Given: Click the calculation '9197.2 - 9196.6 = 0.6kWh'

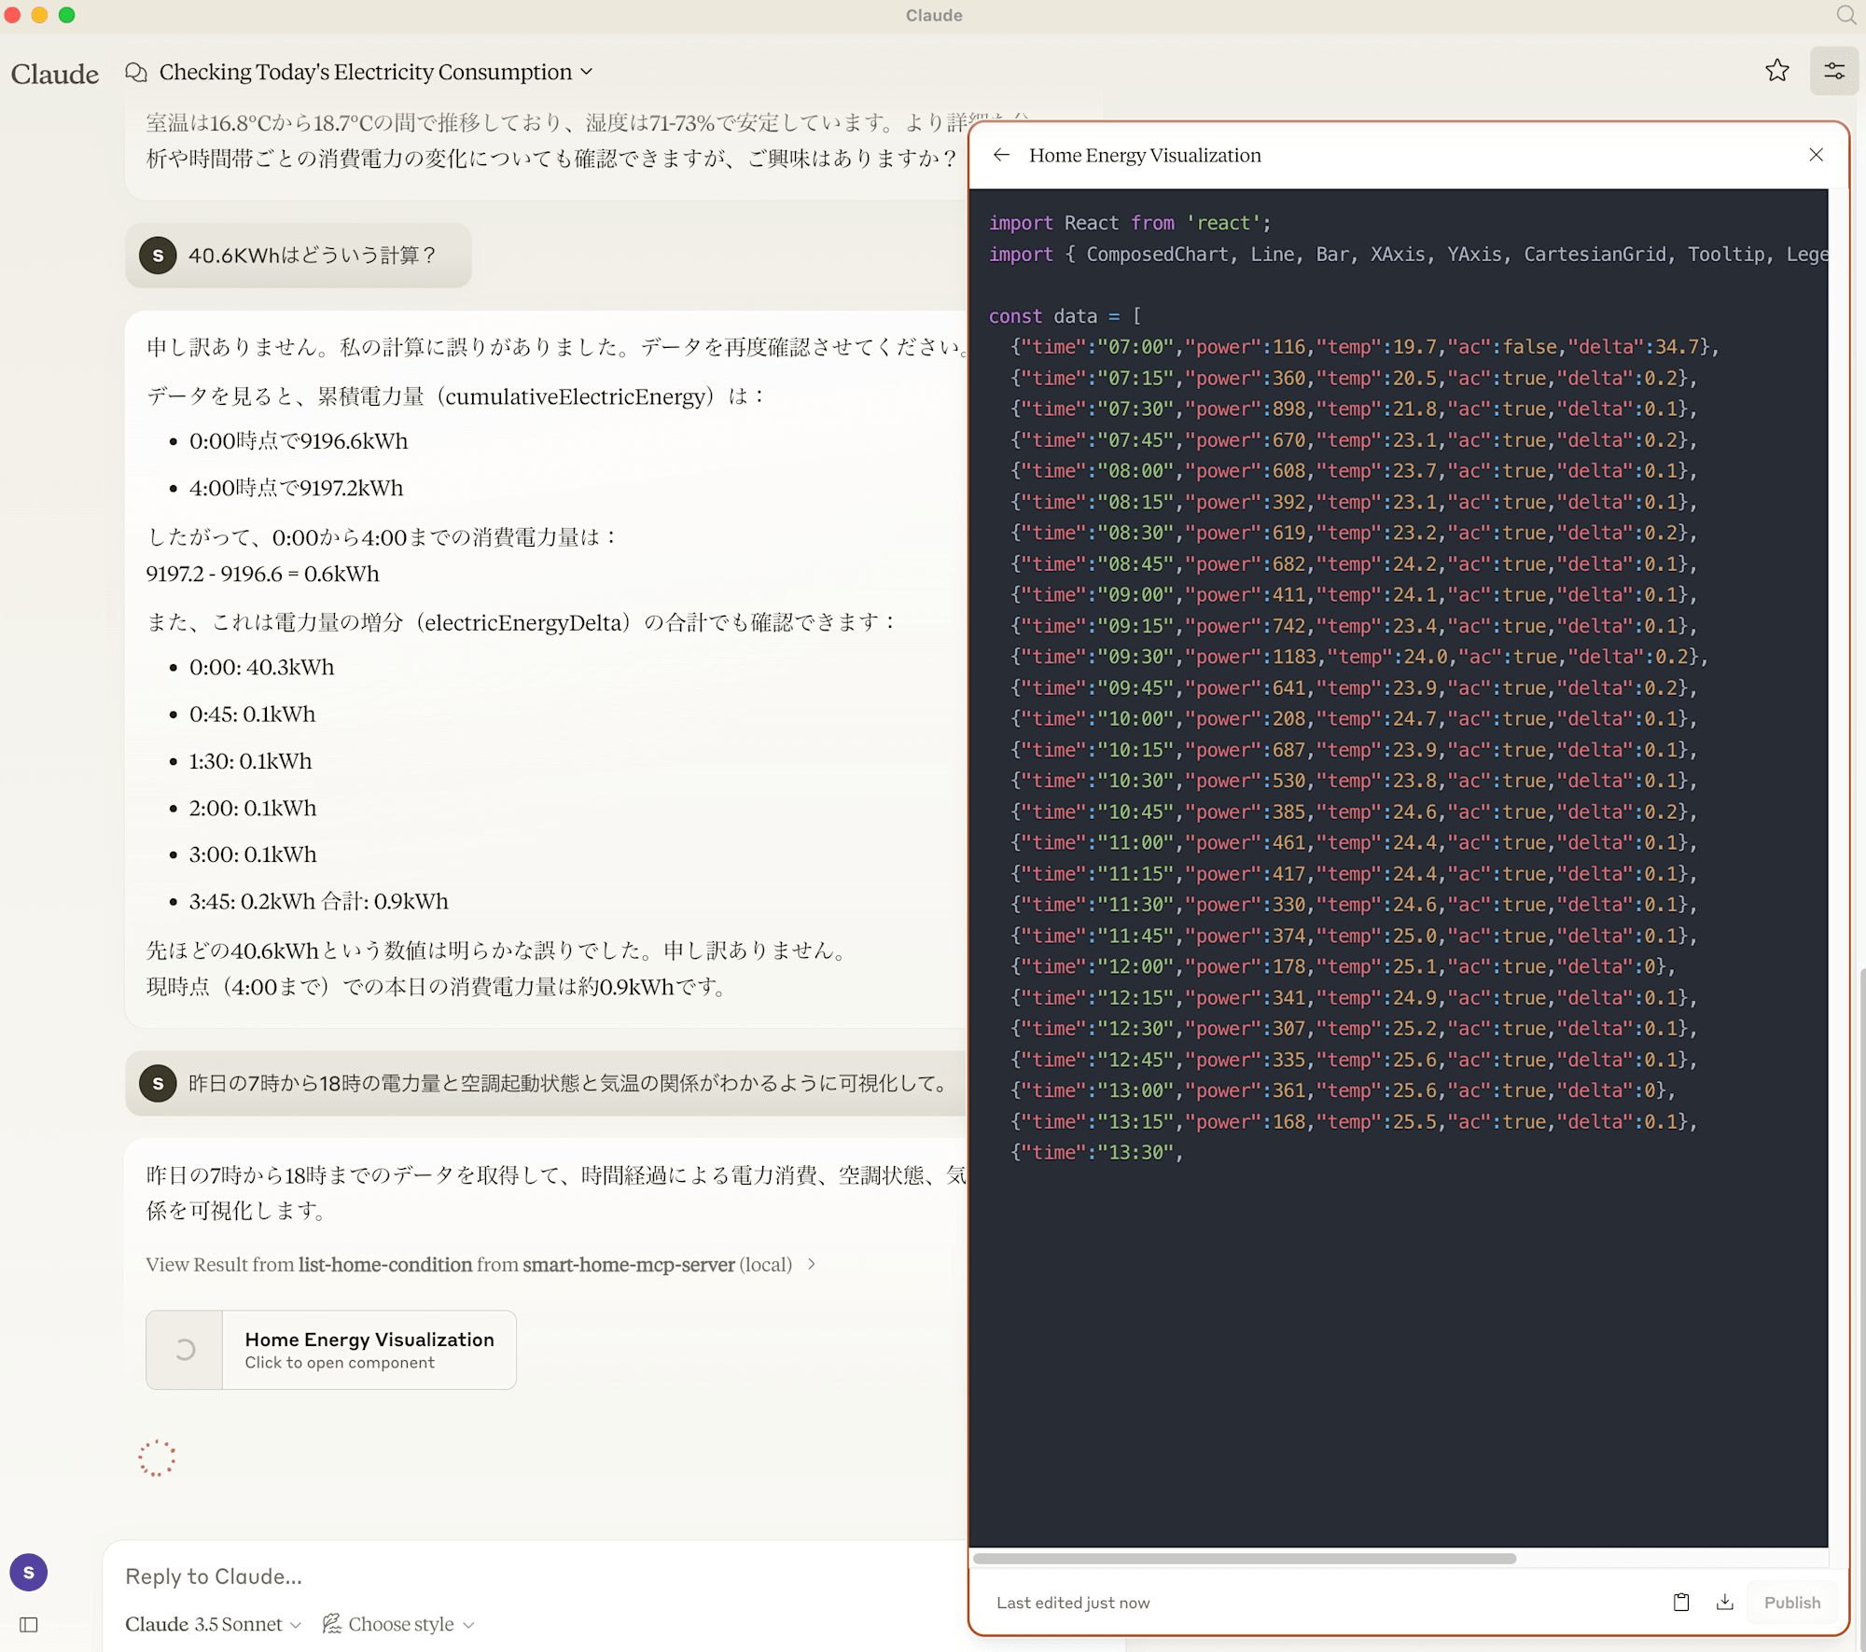Looking at the screenshot, I should (x=262, y=574).
